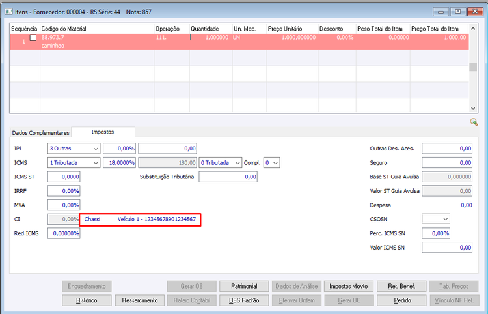488x314 pixels.
Task: Select the Impostos tab
Action: [103, 132]
